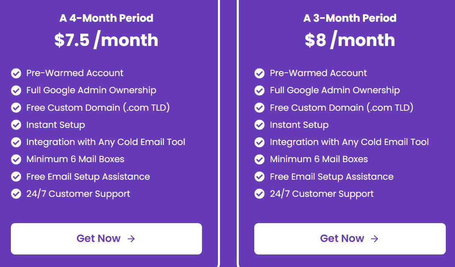Image resolution: width=455 pixels, height=267 pixels.
Task: Click the $7.5 /month price text
Action: tap(106, 40)
